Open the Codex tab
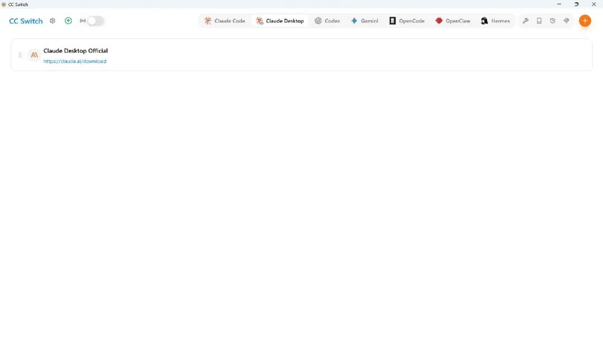 tap(327, 21)
